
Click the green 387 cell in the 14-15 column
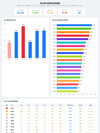[x=53, y=118]
